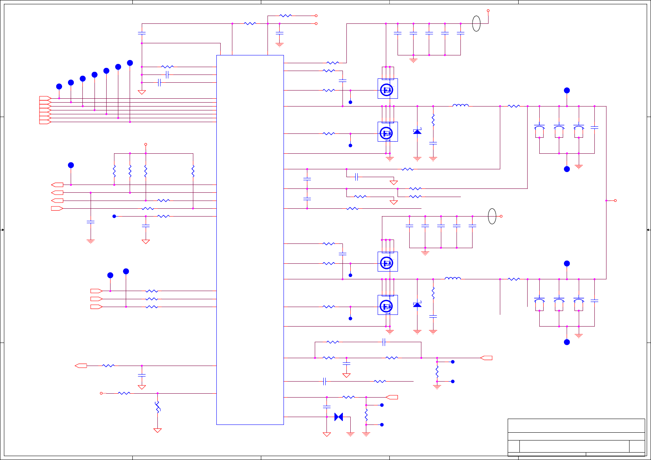Click the ground symbol under the lower input capacitor bank

click(425, 253)
